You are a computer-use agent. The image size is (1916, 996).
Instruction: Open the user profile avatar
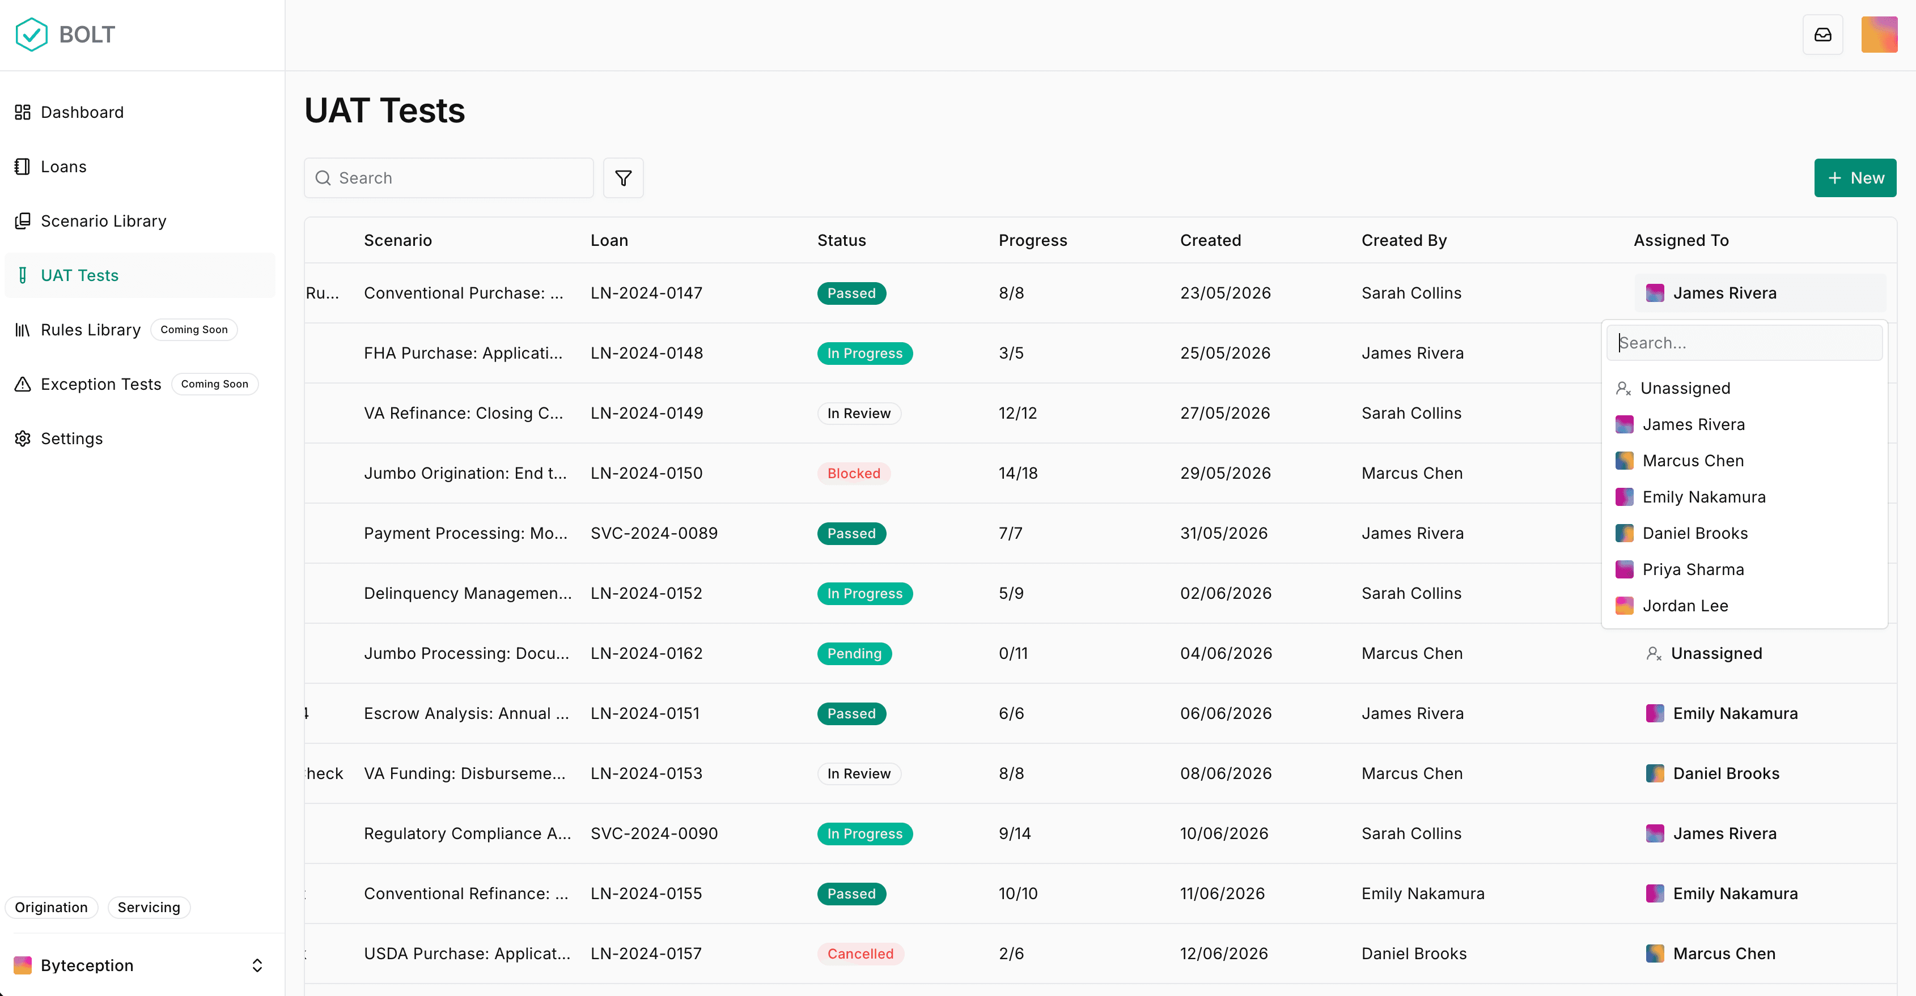coord(1879,34)
